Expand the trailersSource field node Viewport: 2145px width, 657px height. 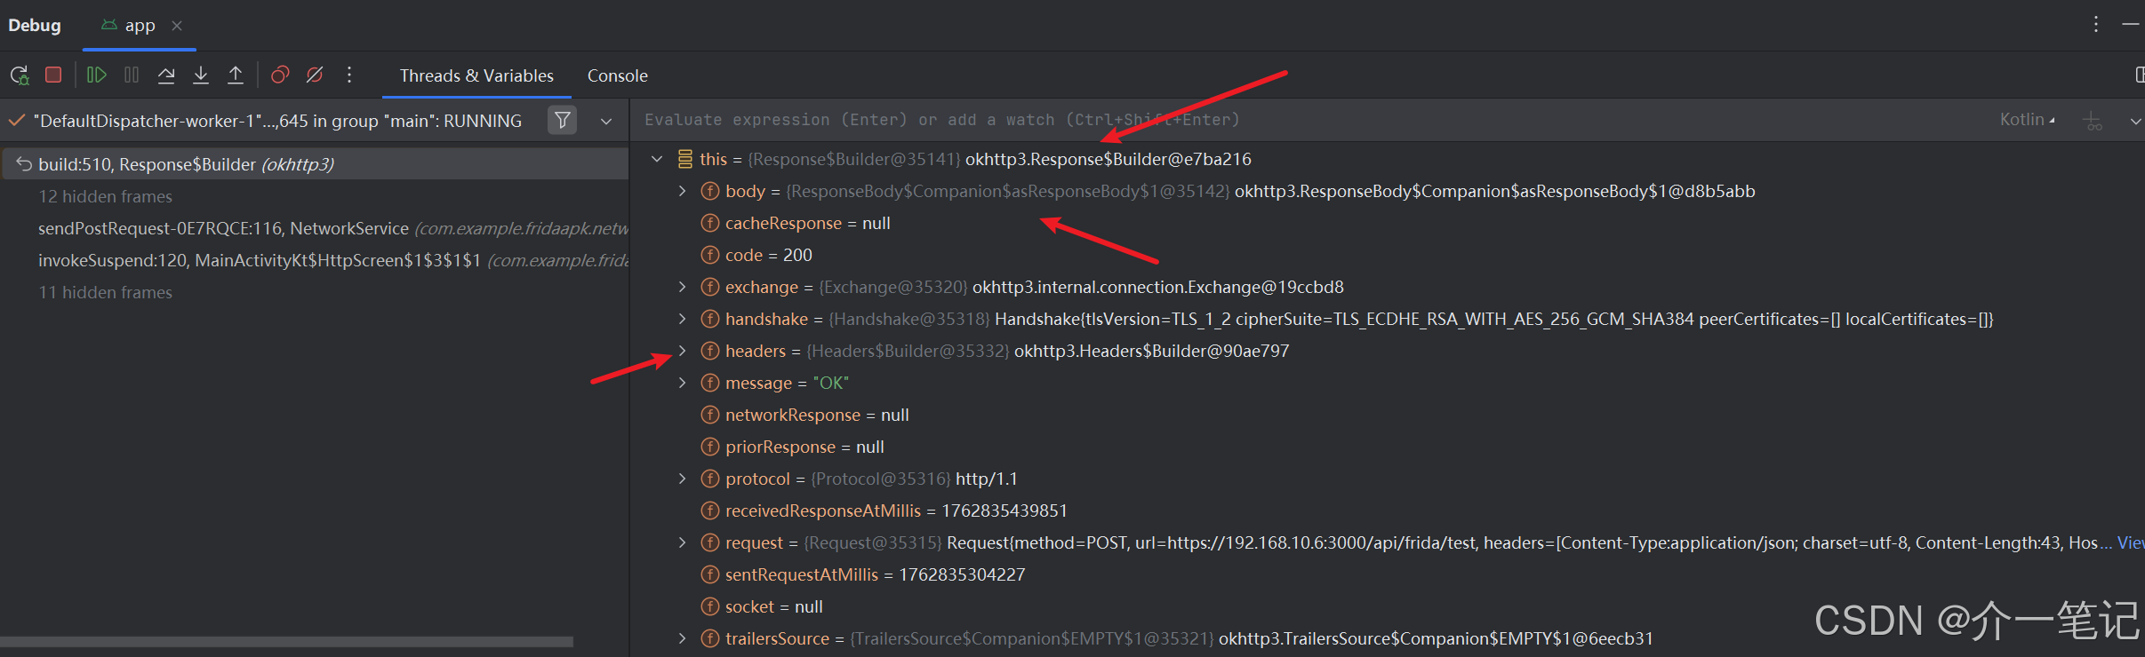(682, 638)
